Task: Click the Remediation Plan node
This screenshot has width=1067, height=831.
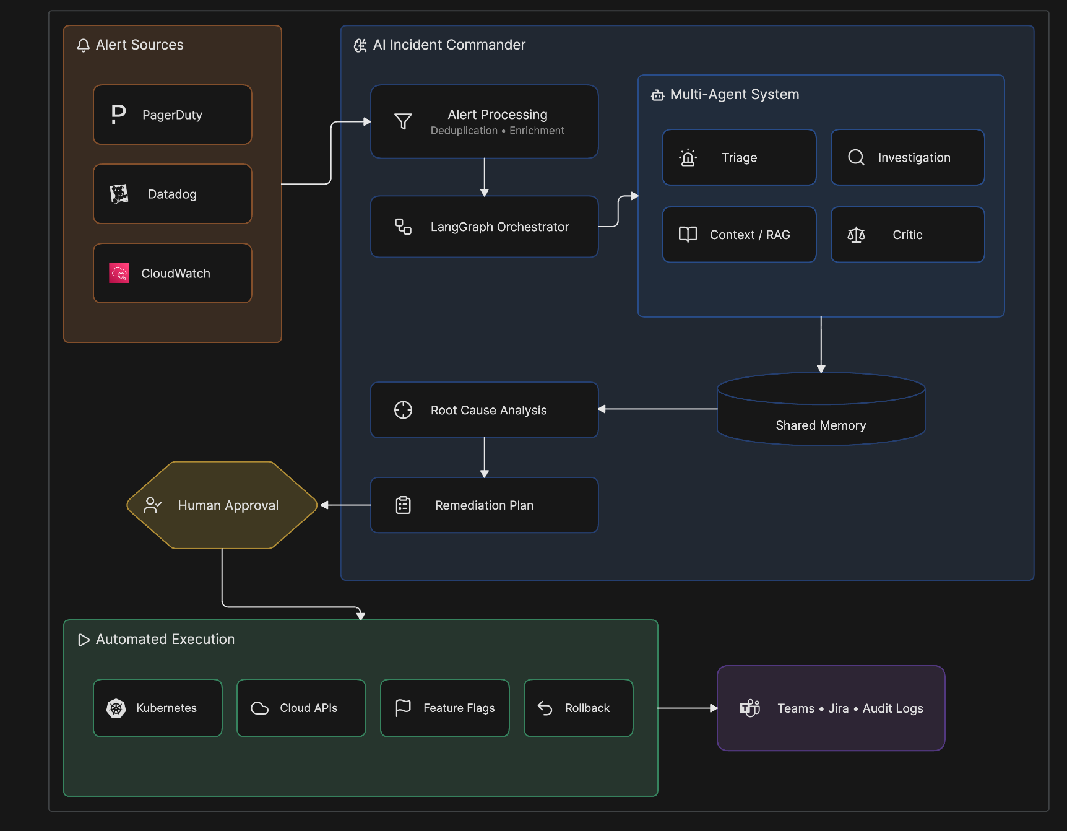Action: coord(485,505)
